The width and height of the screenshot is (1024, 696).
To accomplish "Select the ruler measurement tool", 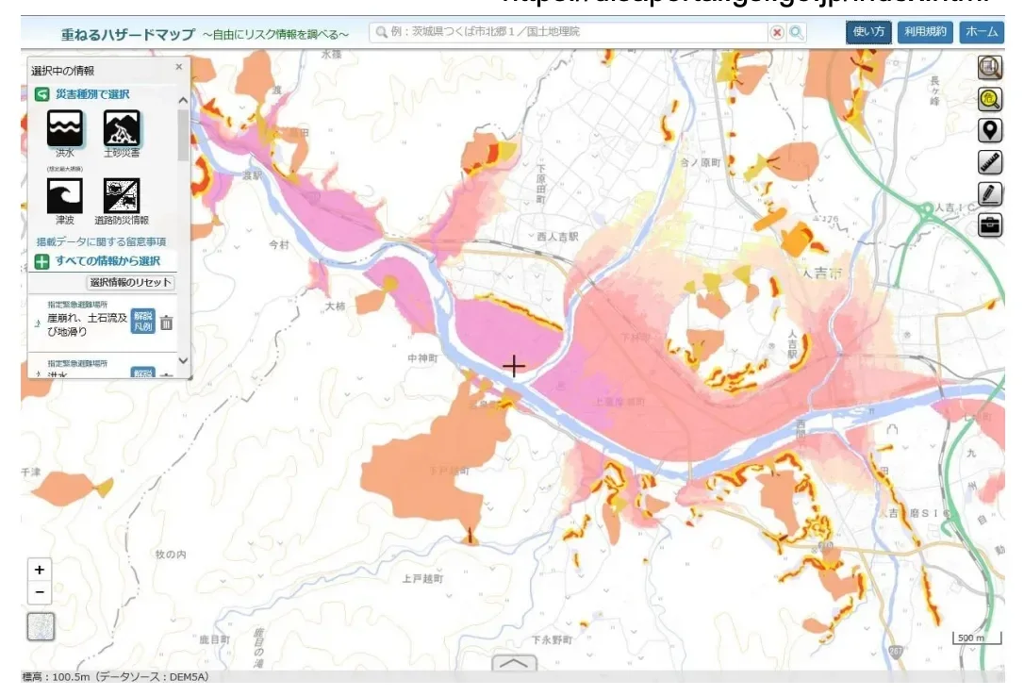I will (990, 162).
